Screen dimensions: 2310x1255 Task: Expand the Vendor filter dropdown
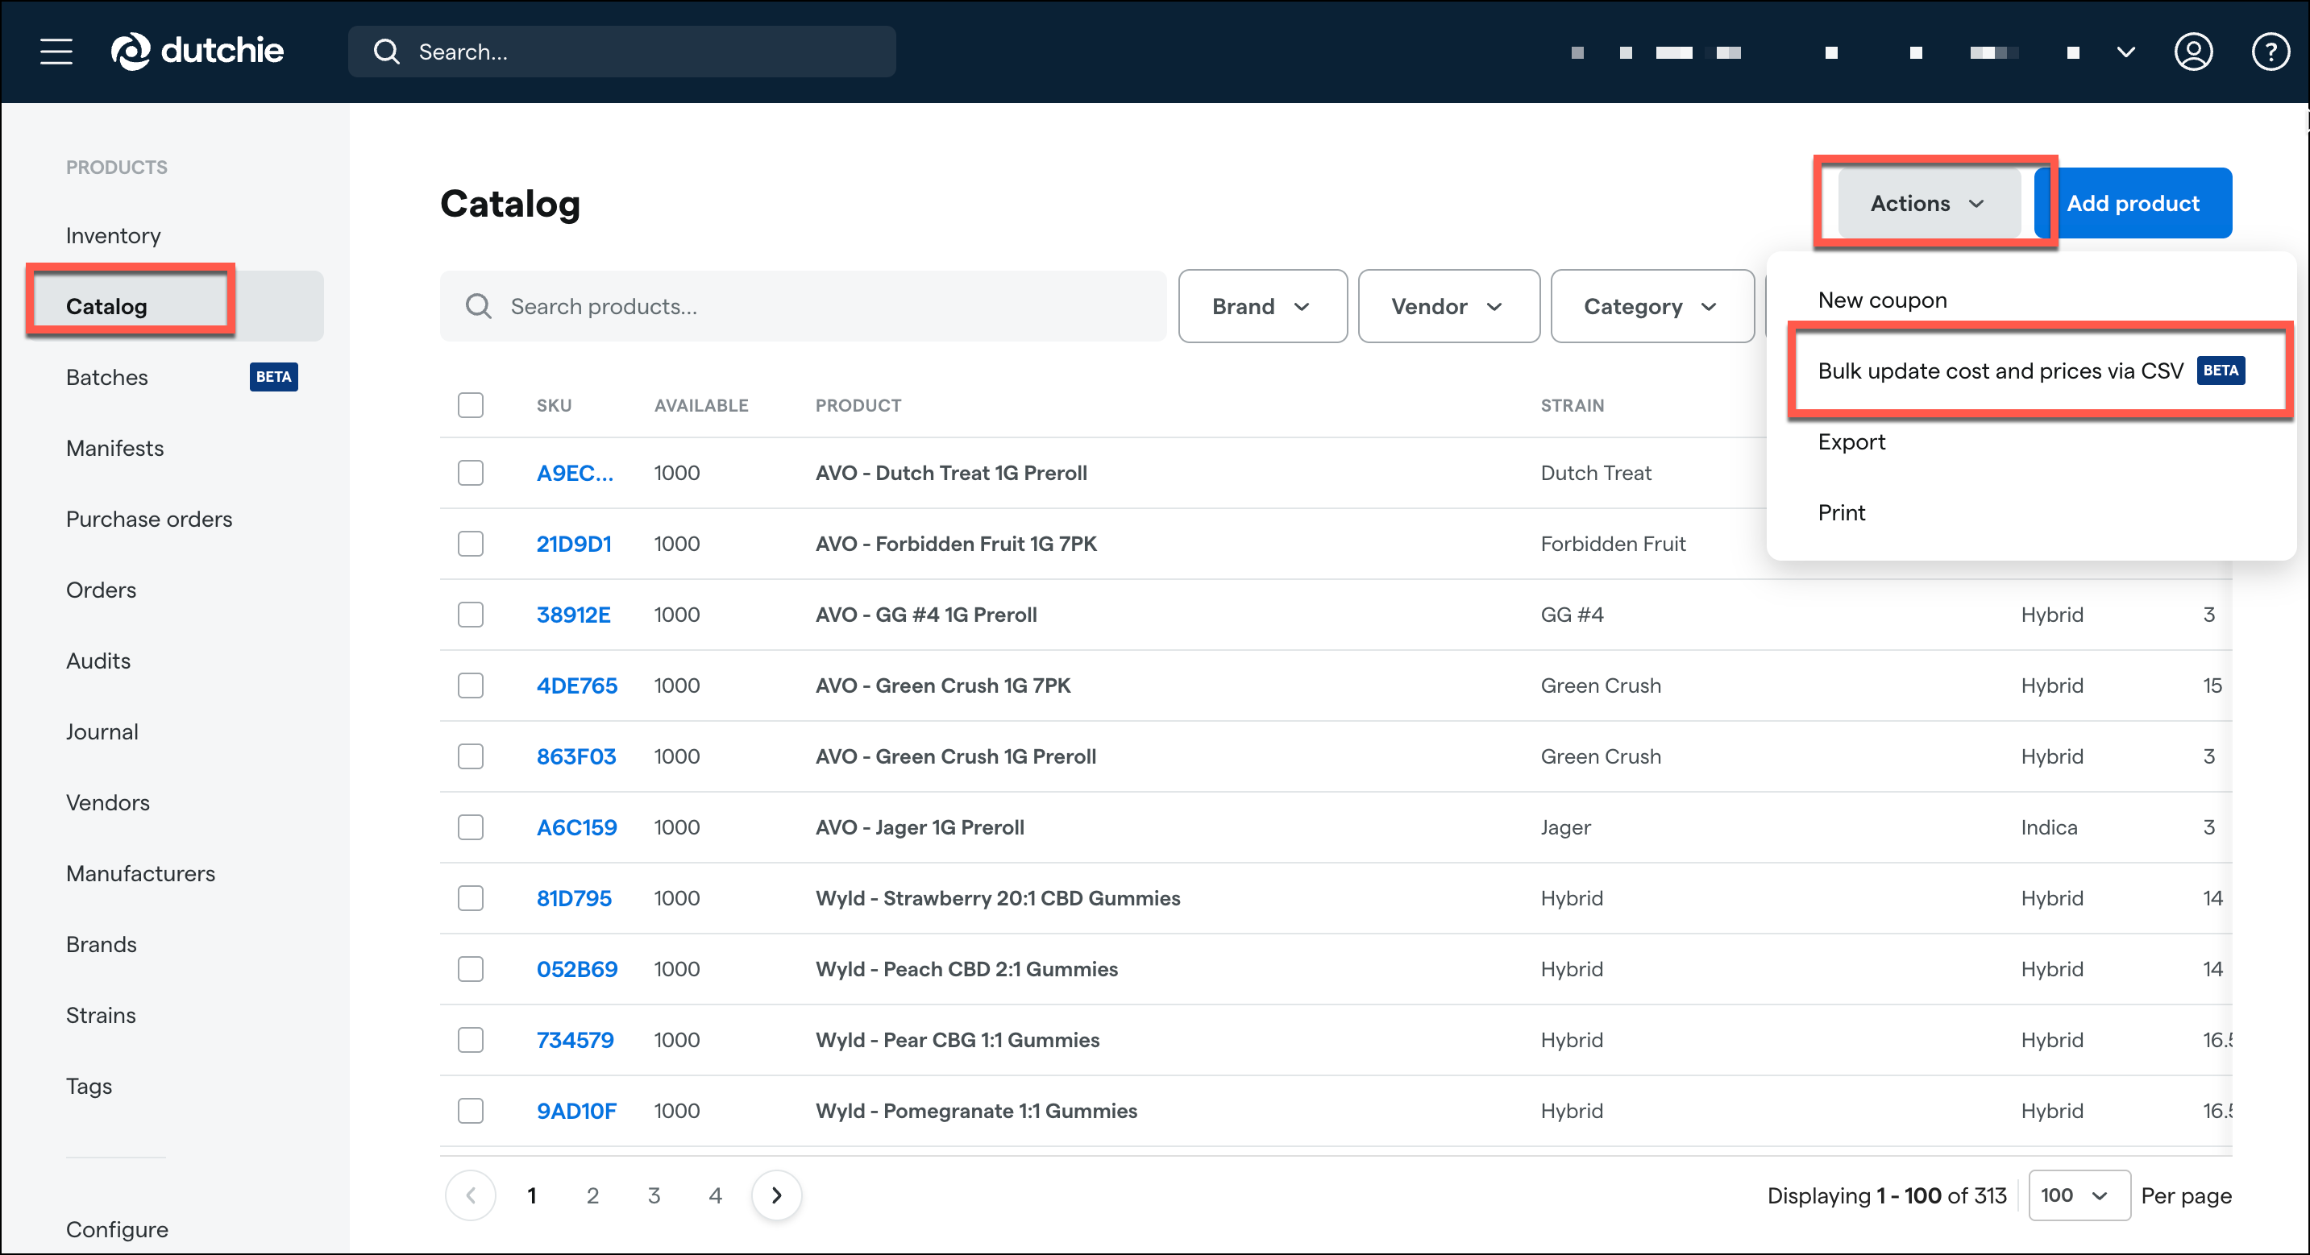click(x=1448, y=307)
